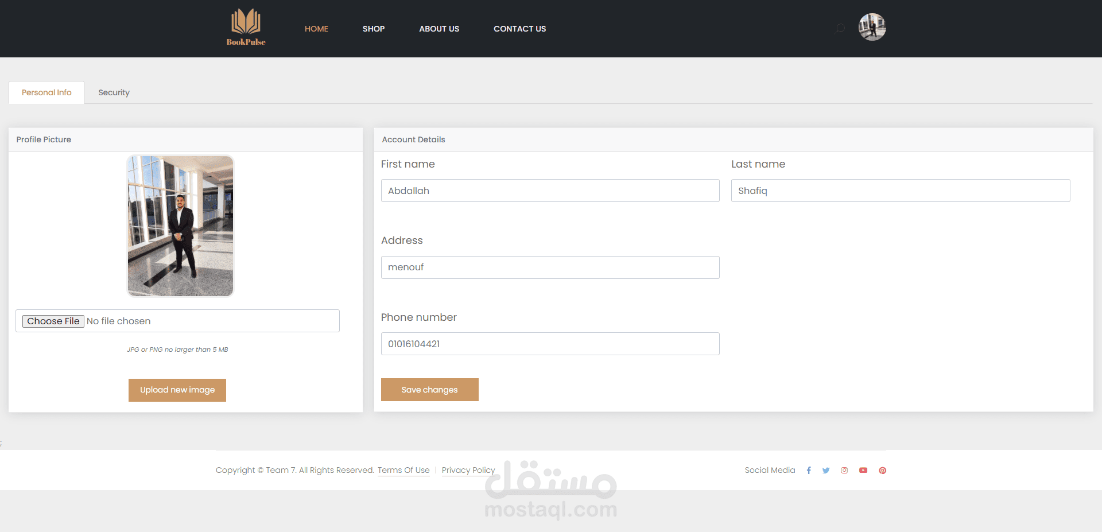This screenshot has height=532, width=1102.
Task: Visit the Instagram social icon
Action: 844,470
